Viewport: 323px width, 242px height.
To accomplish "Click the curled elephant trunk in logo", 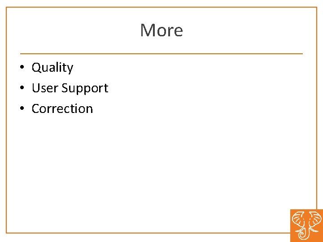I will tap(304, 234).
